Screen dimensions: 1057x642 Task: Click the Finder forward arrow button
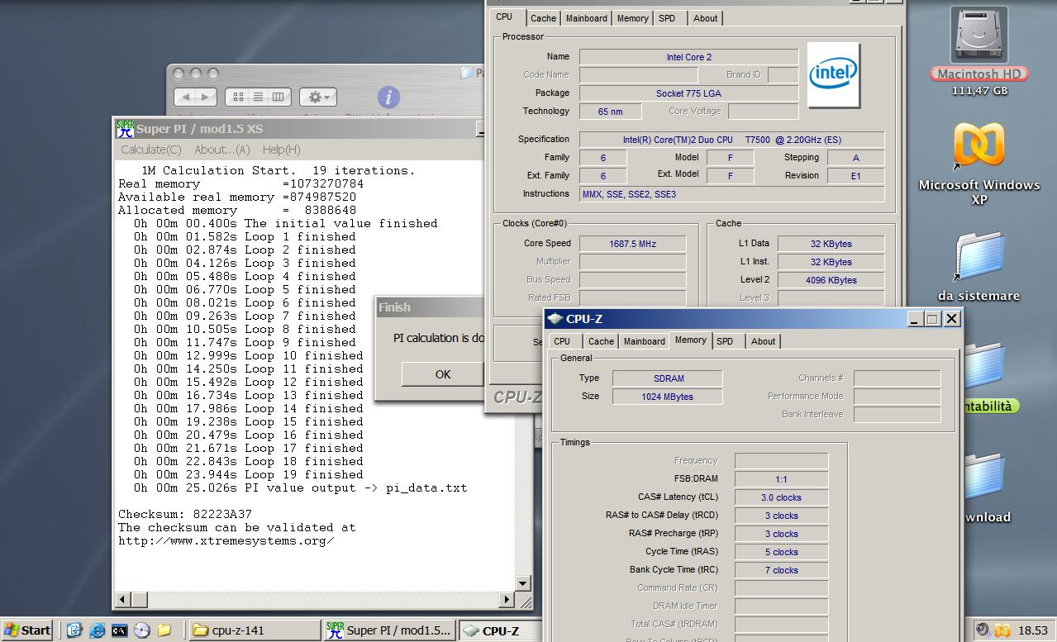click(x=206, y=97)
